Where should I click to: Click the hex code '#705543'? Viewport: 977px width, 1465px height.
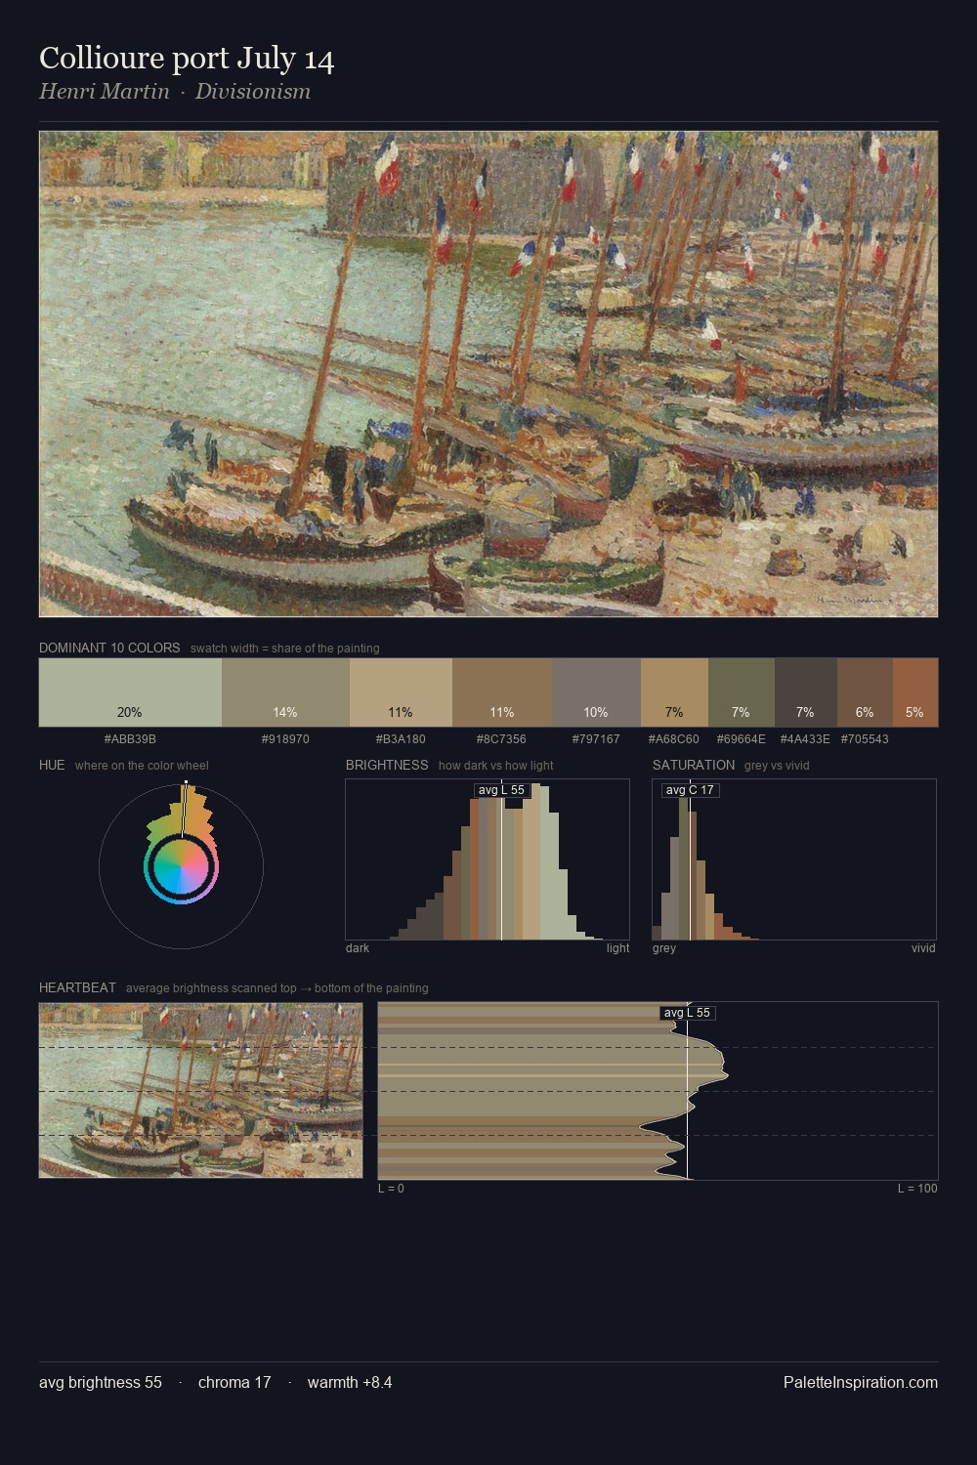click(x=865, y=739)
